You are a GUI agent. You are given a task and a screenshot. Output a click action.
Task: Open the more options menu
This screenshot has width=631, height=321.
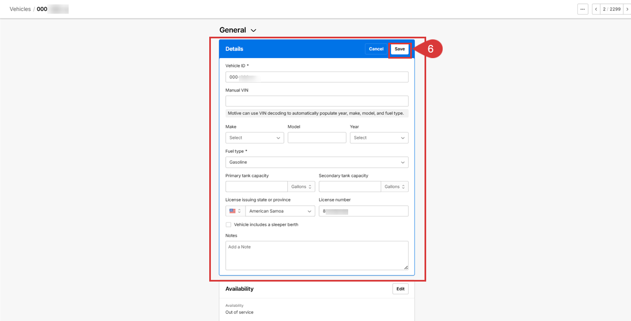point(582,9)
